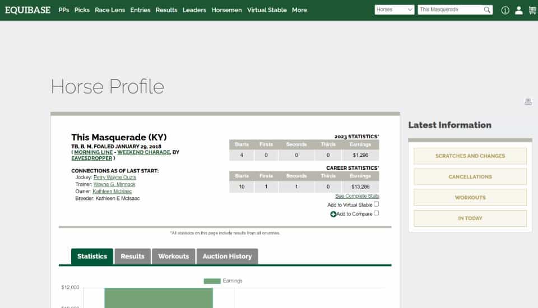Click the Scratches and Changes button
538x308 pixels.
coord(470,156)
